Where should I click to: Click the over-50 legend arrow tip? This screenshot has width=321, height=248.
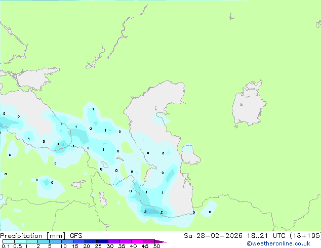160,241
